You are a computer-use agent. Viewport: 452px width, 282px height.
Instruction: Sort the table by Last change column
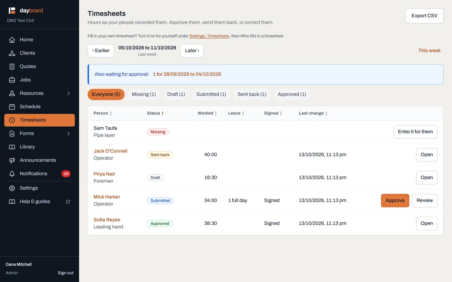(x=313, y=113)
